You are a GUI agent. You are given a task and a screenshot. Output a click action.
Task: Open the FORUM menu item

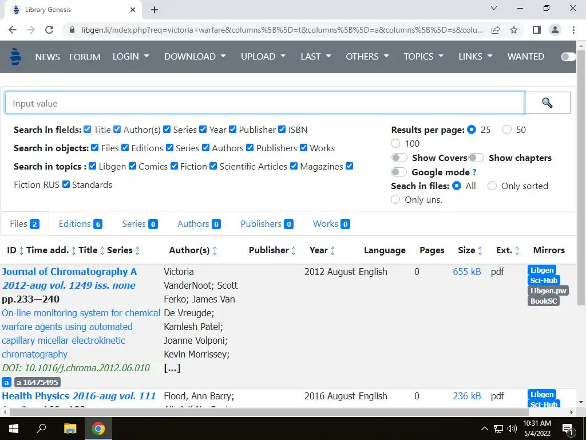(85, 57)
